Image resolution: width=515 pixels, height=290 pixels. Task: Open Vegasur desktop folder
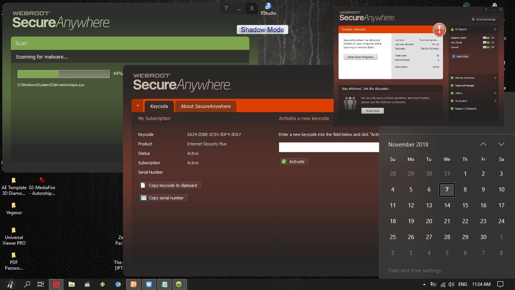click(14, 208)
